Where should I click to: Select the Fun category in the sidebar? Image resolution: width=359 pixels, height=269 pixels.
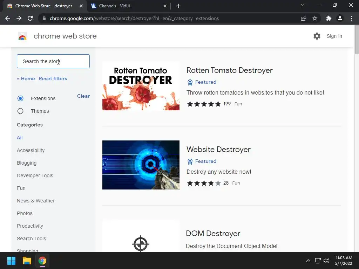[x=21, y=188]
